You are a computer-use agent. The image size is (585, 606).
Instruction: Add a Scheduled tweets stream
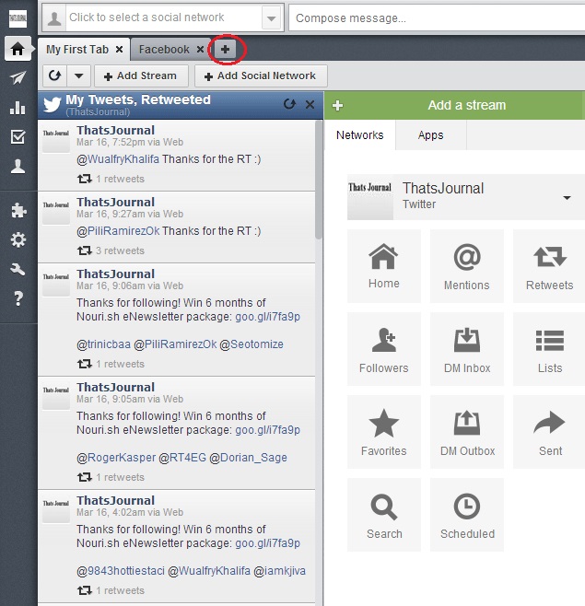[467, 515]
